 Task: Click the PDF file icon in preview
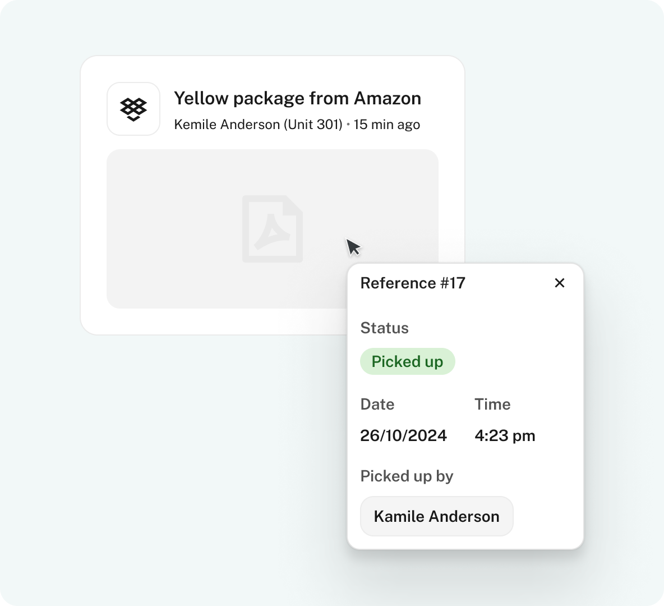[273, 229]
